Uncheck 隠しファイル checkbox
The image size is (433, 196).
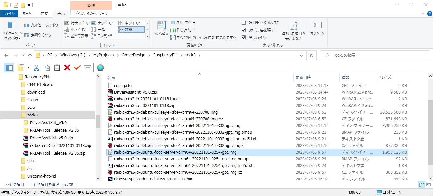(244, 38)
